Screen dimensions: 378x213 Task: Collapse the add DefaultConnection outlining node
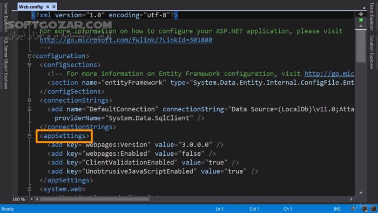pyautogui.click(x=29, y=109)
